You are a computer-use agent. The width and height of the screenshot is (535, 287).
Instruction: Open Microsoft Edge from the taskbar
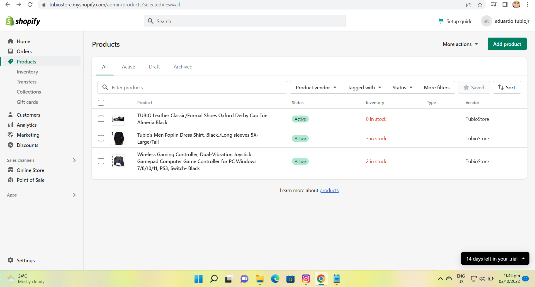(275, 279)
